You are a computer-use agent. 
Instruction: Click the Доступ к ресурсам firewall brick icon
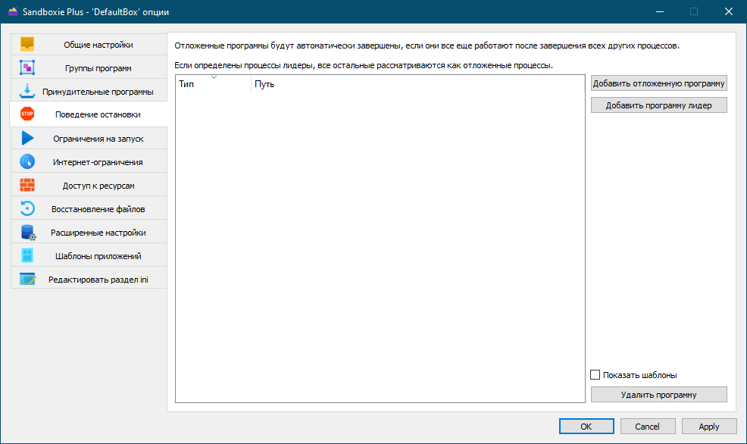[27, 185]
